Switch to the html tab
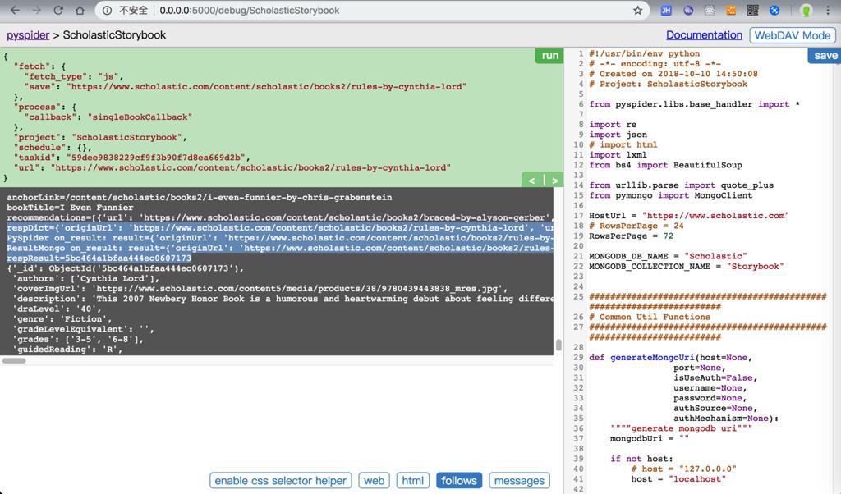Image resolution: width=841 pixels, height=494 pixels. pos(412,481)
